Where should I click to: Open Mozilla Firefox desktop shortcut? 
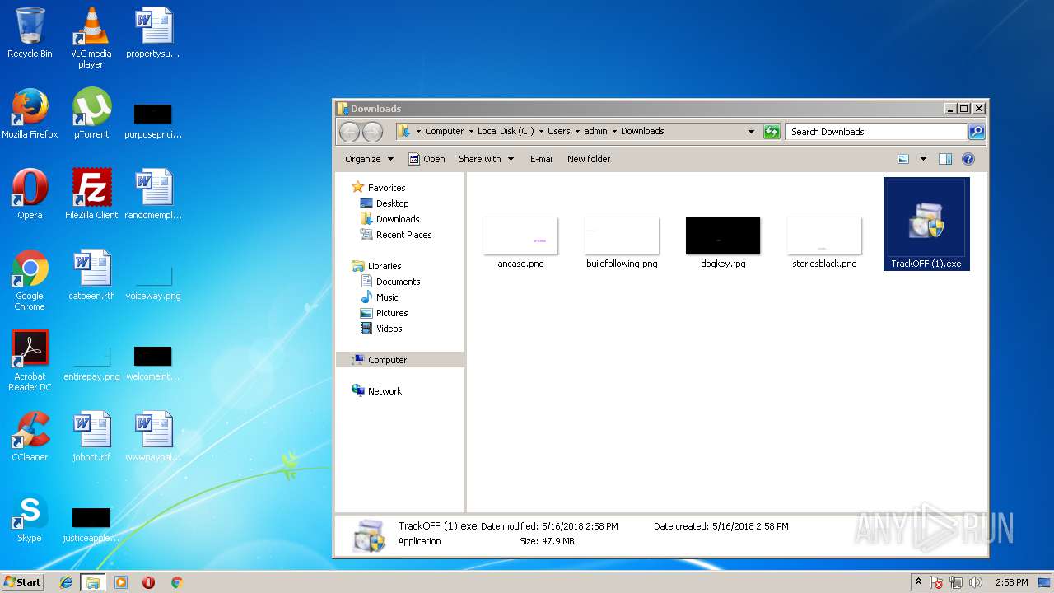pyautogui.click(x=30, y=114)
